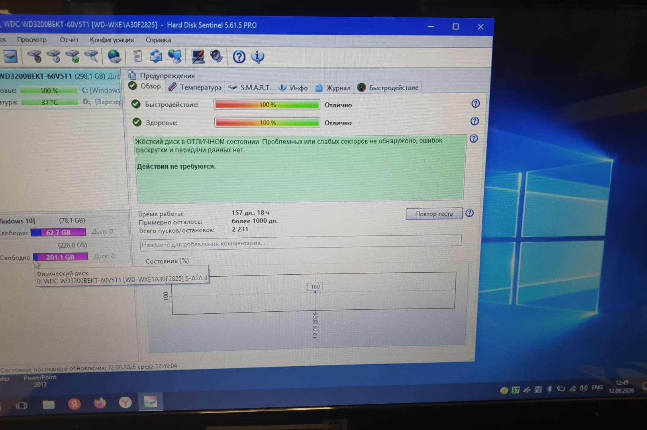
Task: Open help for the Здоровье row
Action: point(474,121)
